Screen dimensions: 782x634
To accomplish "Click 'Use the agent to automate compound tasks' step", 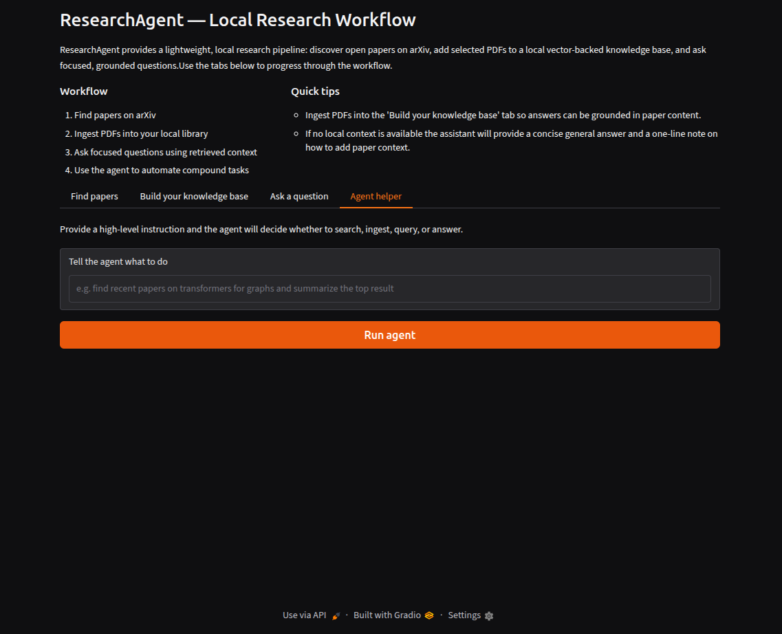I will tap(162, 170).
